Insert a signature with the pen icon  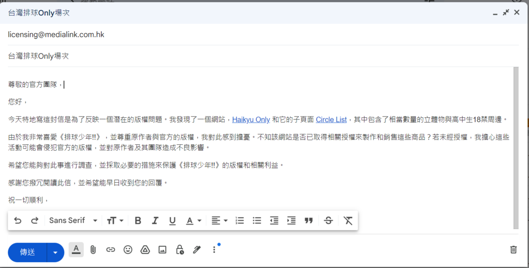197,250
